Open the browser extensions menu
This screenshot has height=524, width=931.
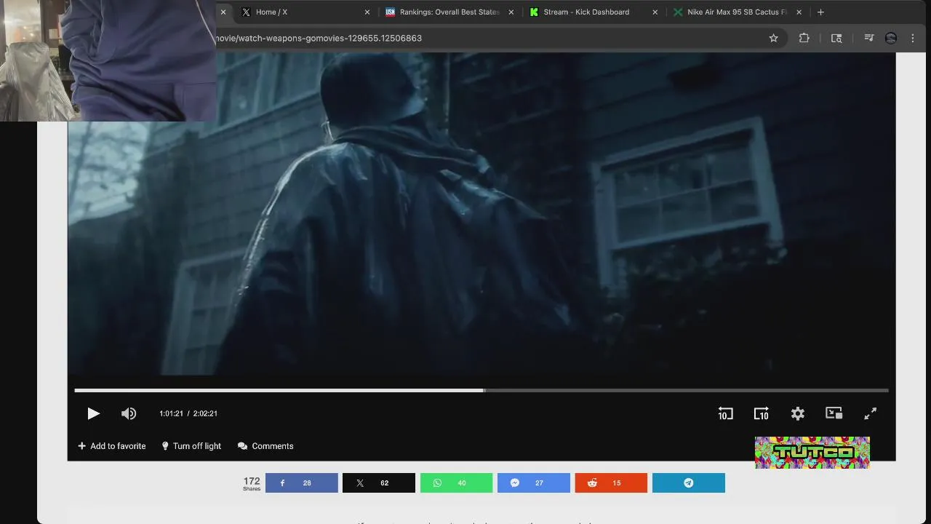804,38
